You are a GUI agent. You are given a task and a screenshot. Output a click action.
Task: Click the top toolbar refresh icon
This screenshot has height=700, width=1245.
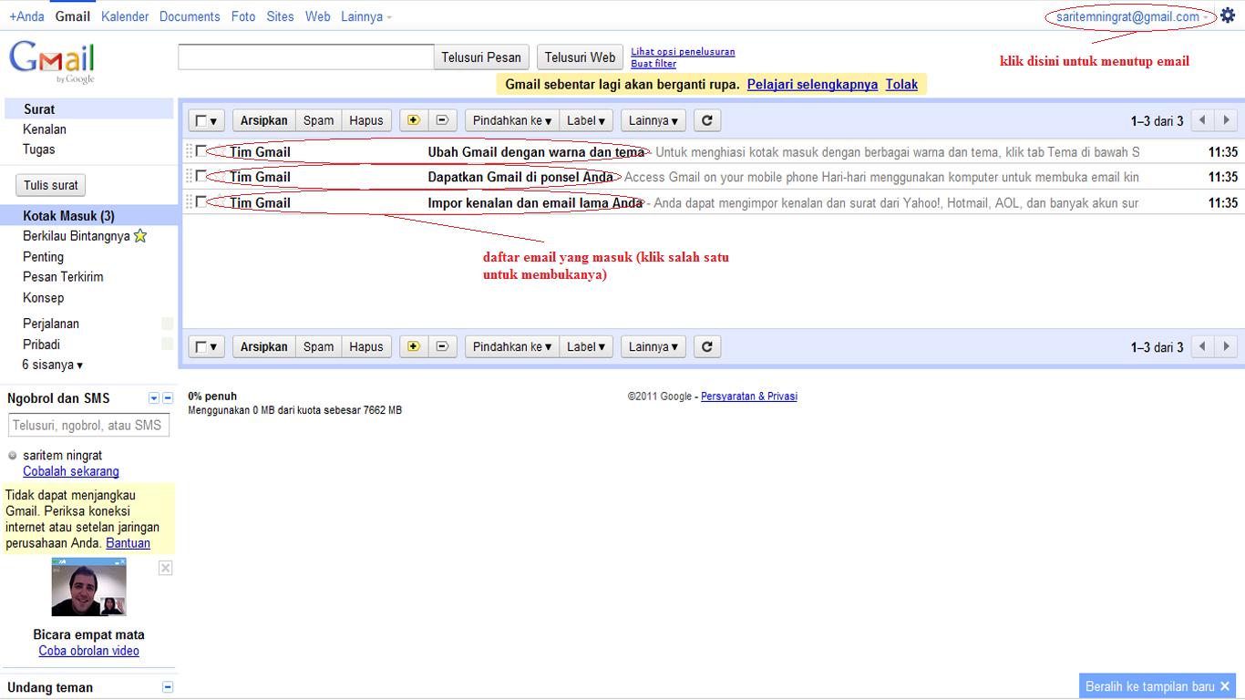click(x=707, y=119)
